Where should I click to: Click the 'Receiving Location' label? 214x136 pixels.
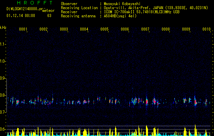(79, 8)
